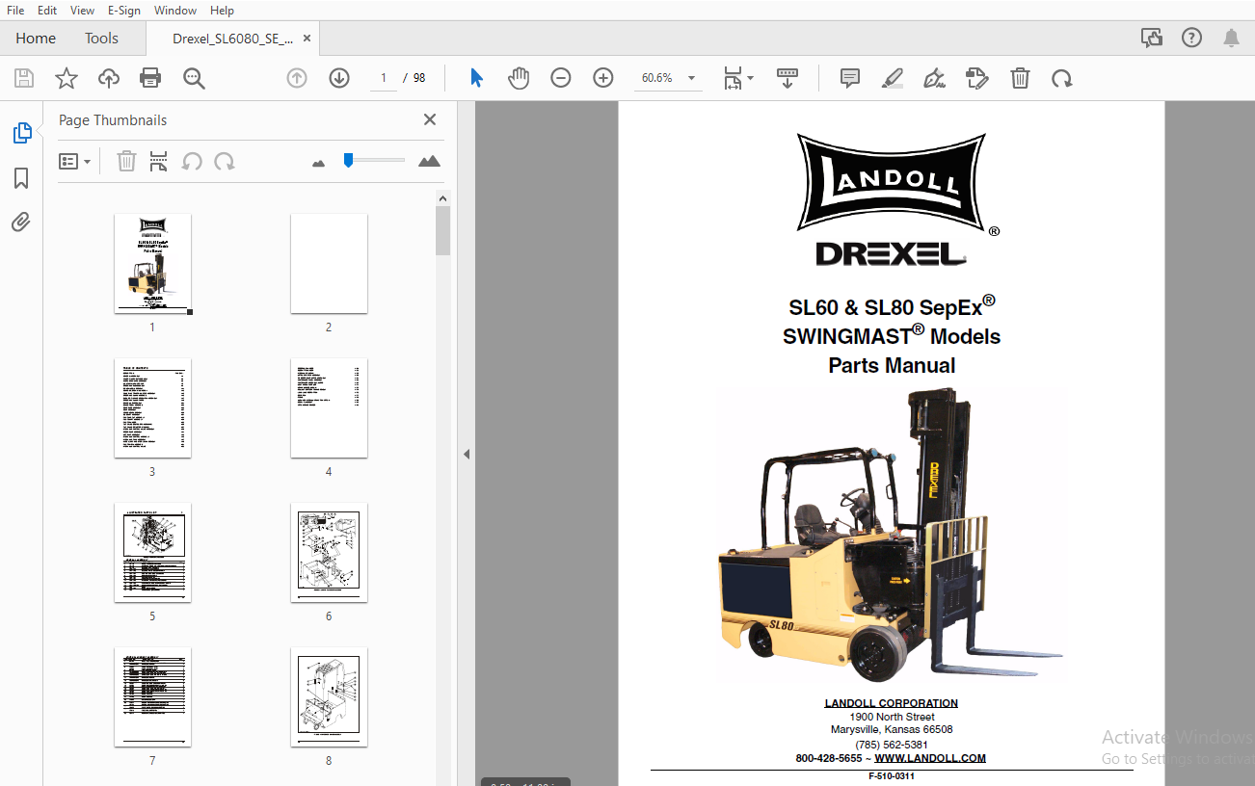Select page 7 thumbnail

click(x=152, y=697)
